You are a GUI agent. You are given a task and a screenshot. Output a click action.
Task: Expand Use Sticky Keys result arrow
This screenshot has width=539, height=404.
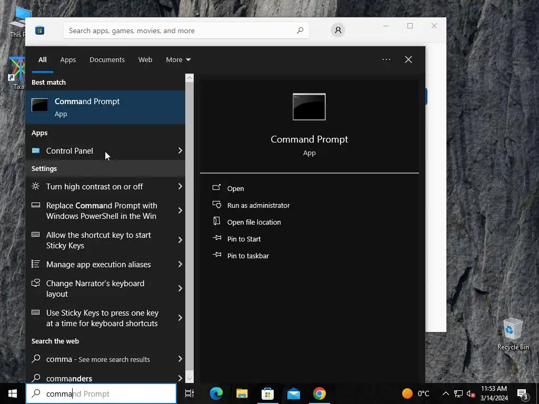click(180, 318)
